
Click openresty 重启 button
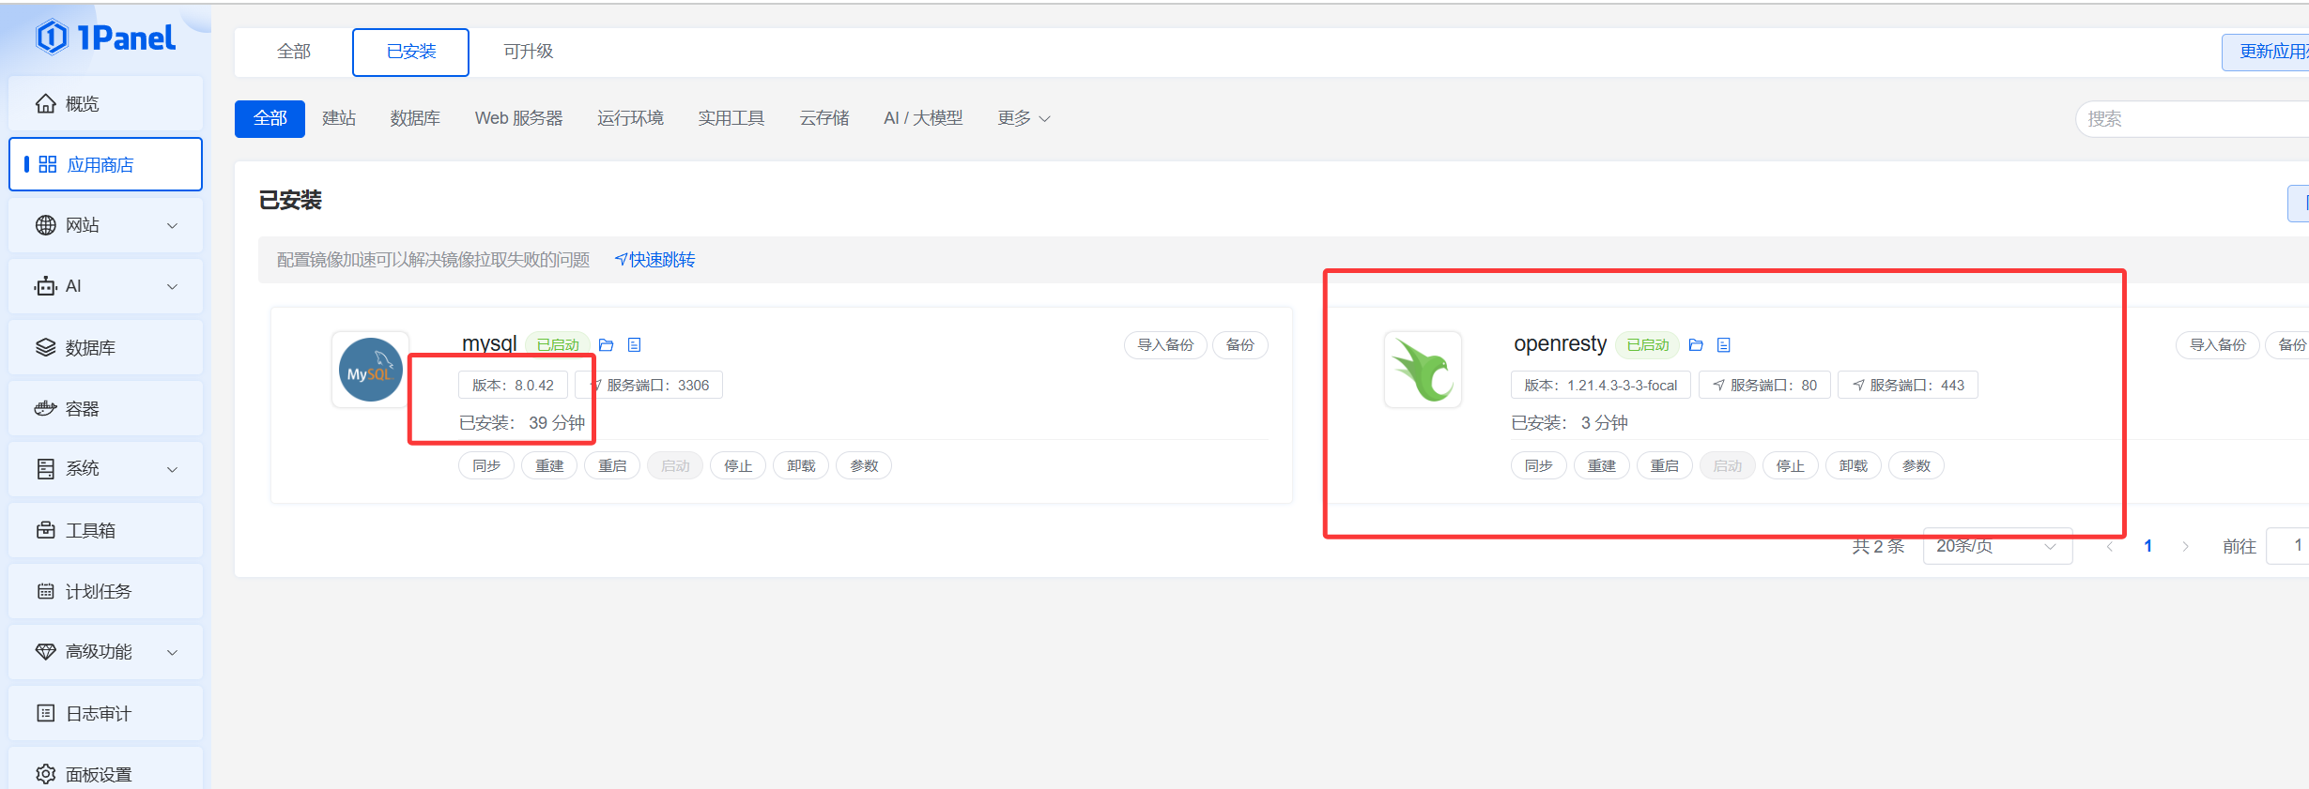(1665, 466)
